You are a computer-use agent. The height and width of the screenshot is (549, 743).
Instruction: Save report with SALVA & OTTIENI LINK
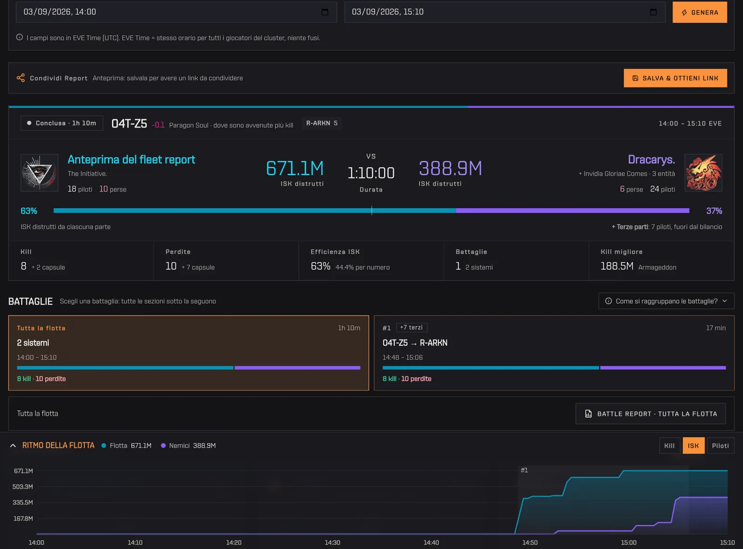pos(675,78)
